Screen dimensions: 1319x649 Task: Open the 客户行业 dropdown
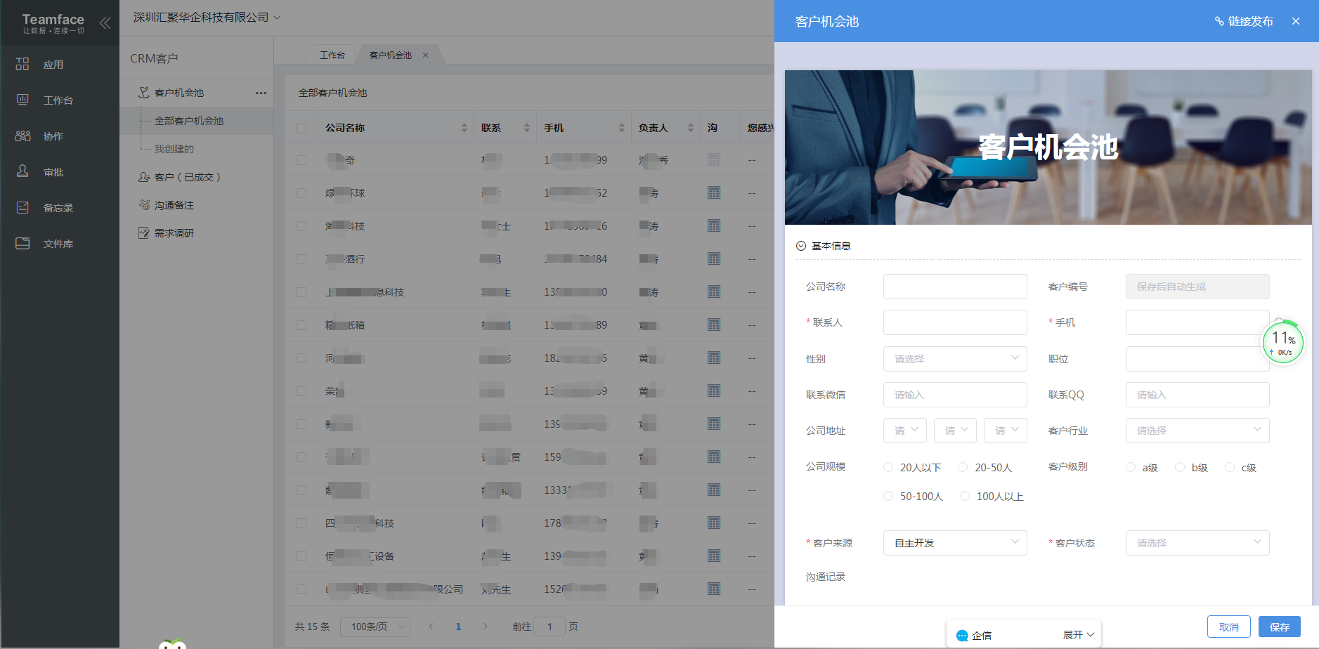point(1197,431)
